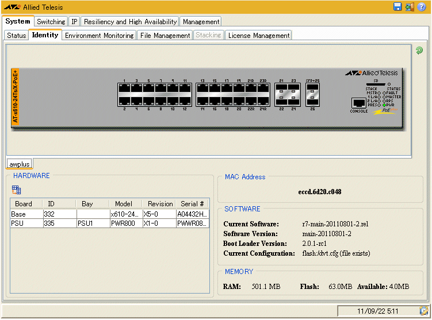Screen dimensions: 432x320
Task: Select port 24R on the switch image
Action: point(263,101)
